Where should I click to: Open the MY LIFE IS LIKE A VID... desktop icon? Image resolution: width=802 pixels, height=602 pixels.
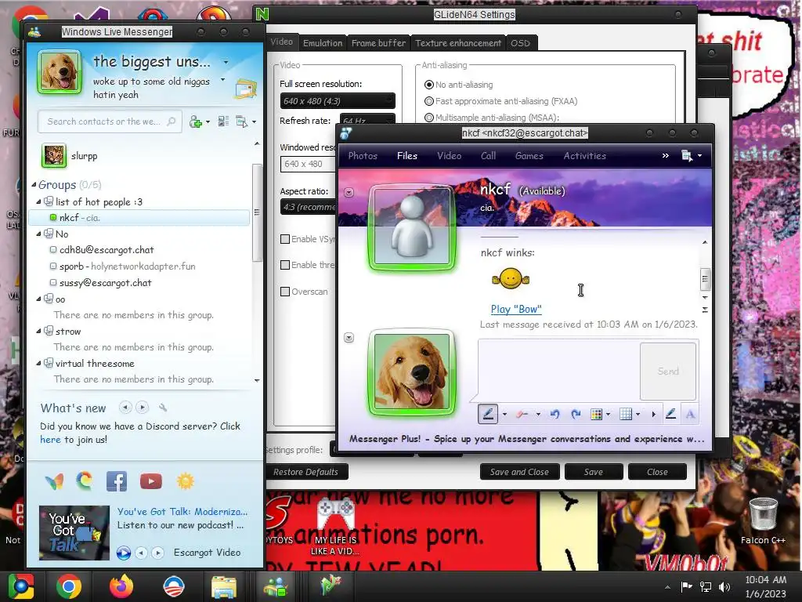[335, 526]
